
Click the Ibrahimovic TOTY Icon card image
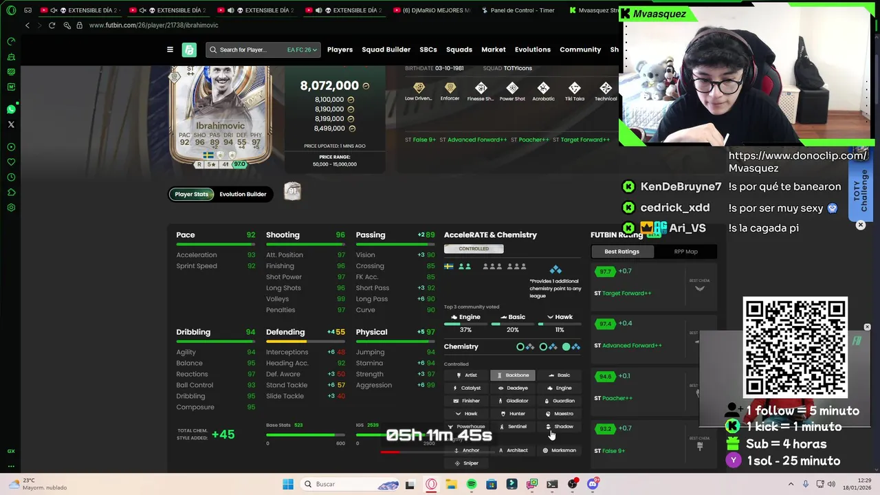point(221,117)
